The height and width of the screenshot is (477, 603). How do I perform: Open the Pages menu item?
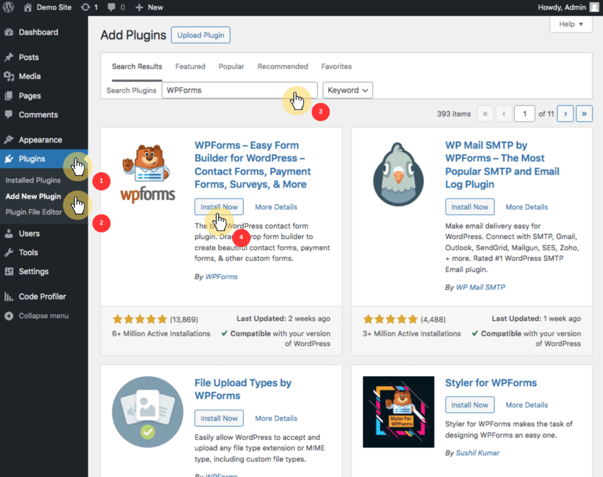tap(29, 96)
